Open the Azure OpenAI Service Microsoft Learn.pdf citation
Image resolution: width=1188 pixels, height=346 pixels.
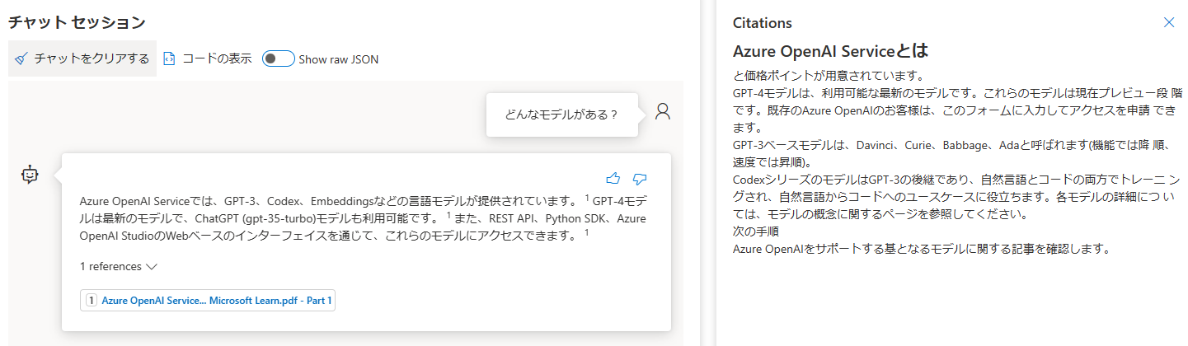coord(216,301)
